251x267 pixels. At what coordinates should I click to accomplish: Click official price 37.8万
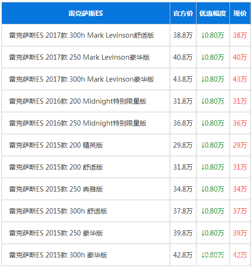pyautogui.click(x=183, y=211)
